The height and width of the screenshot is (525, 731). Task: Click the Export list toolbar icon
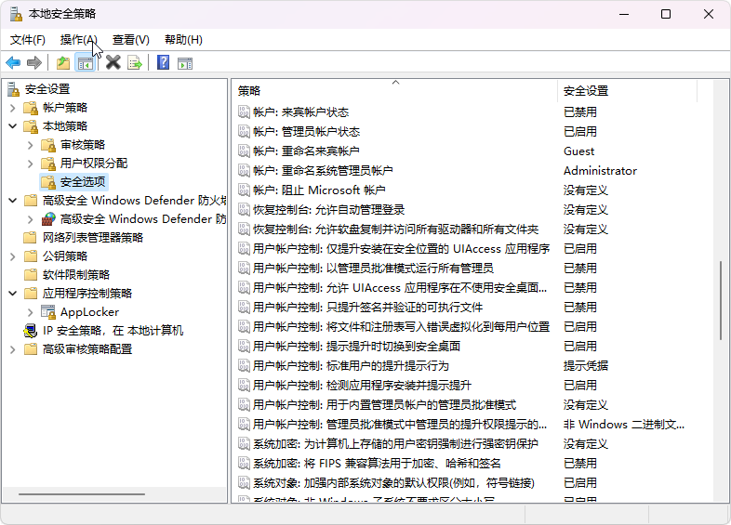click(135, 63)
